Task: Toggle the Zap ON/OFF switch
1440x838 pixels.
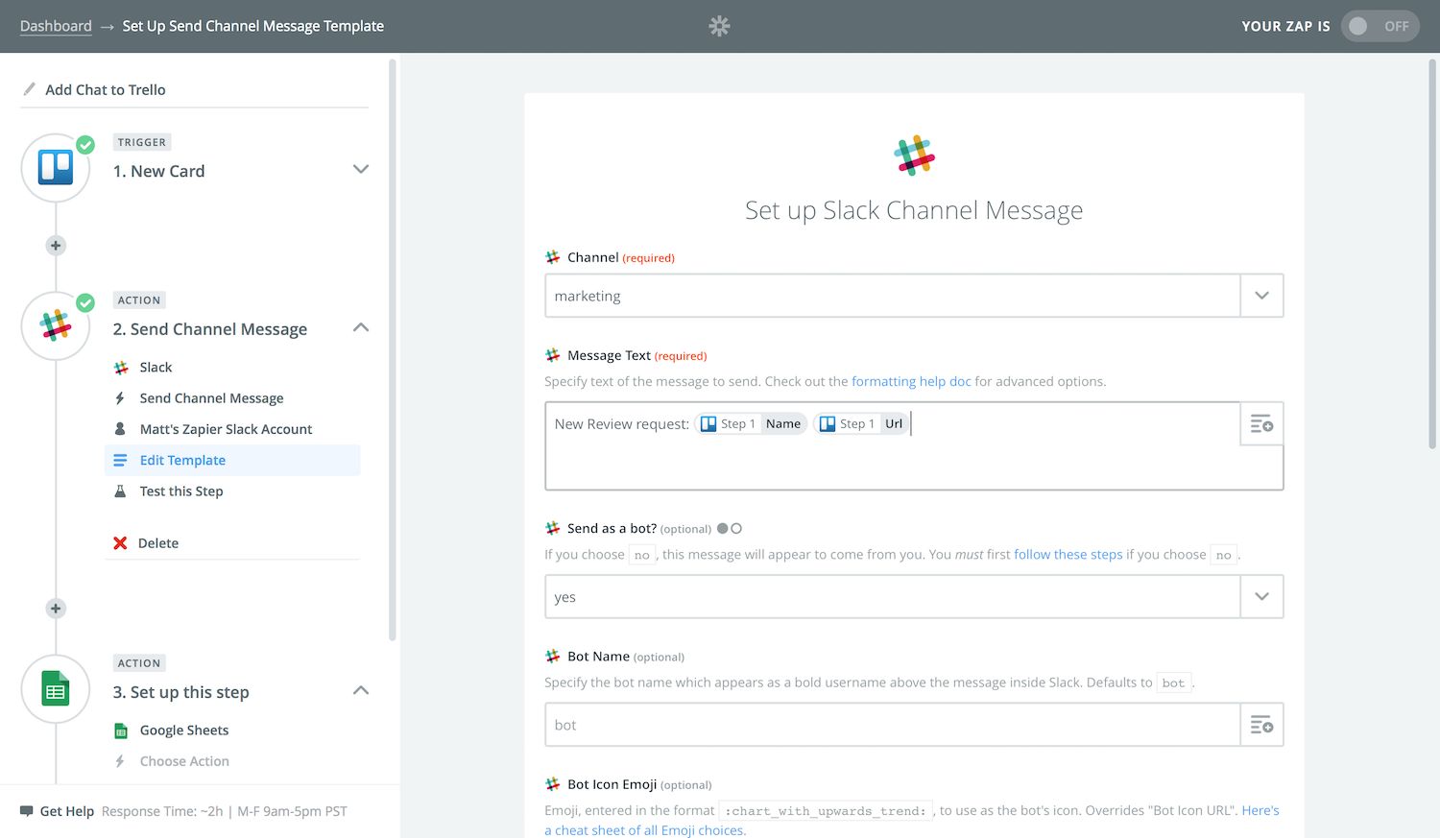Action: (x=1379, y=26)
